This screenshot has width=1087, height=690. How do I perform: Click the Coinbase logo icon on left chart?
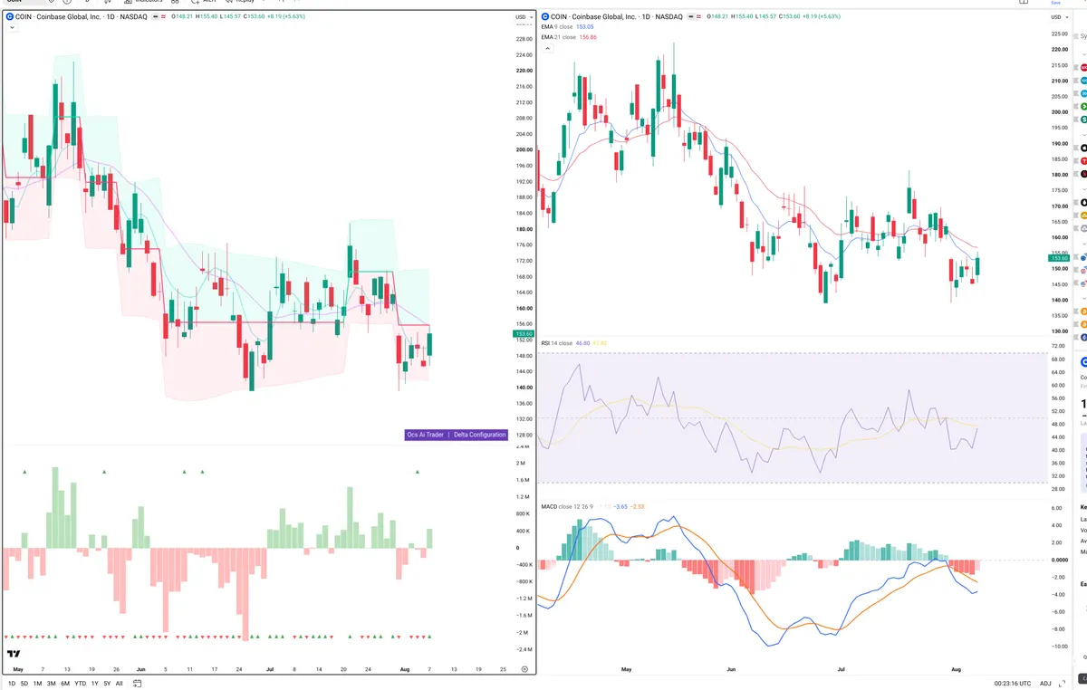pos(9,17)
